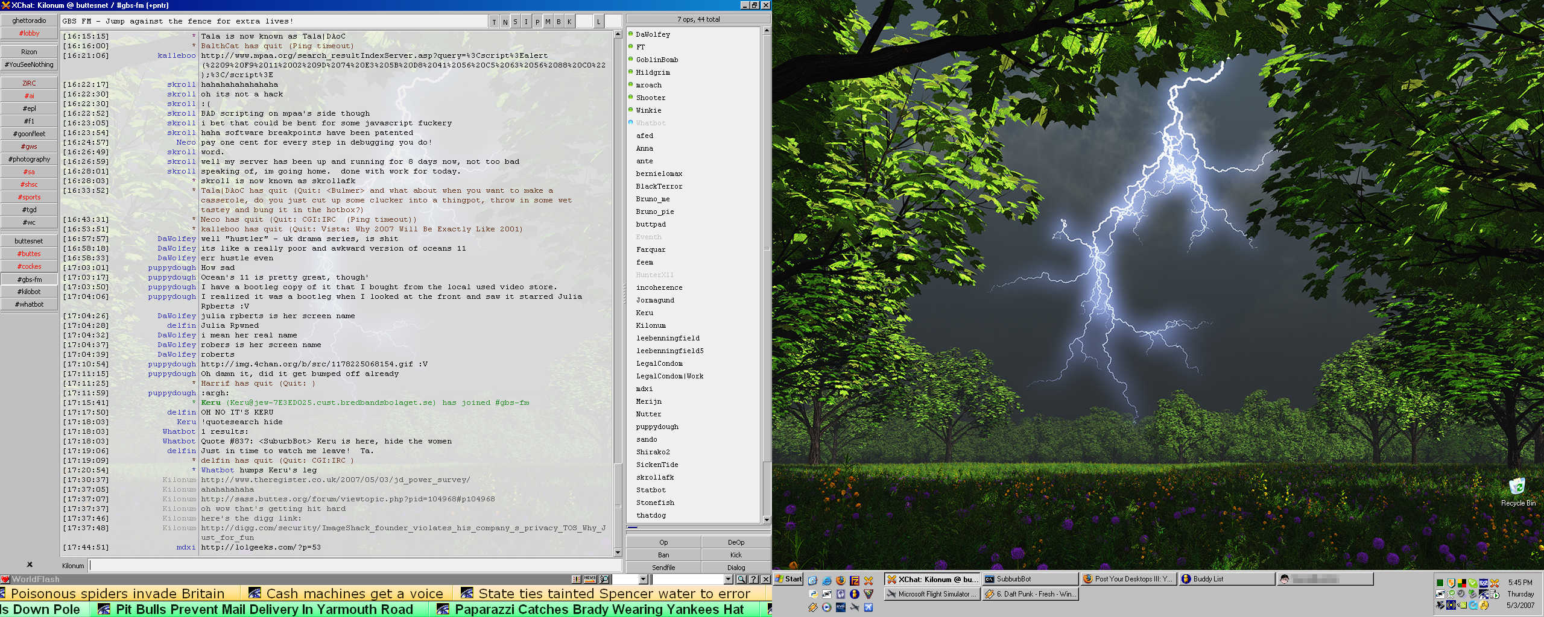Open the Buddy List taskbar window
The image size is (1544, 617).
pyautogui.click(x=1227, y=579)
